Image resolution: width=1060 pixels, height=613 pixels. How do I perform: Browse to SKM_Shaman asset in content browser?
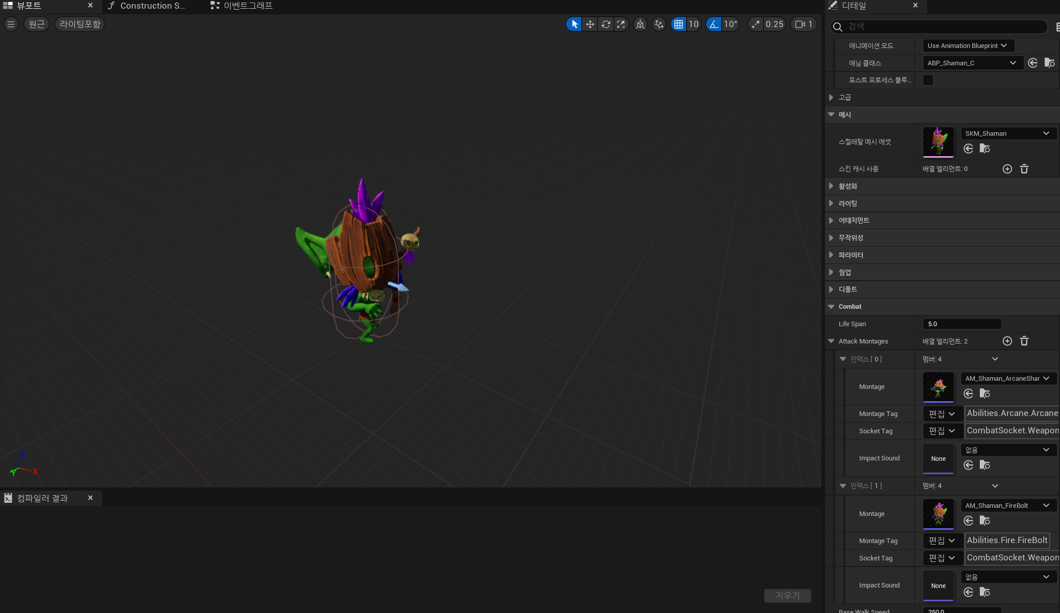pyautogui.click(x=985, y=149)
